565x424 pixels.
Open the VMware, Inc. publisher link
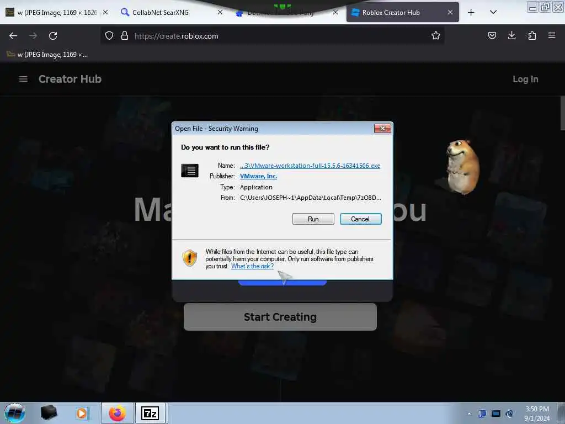(258, 176)
